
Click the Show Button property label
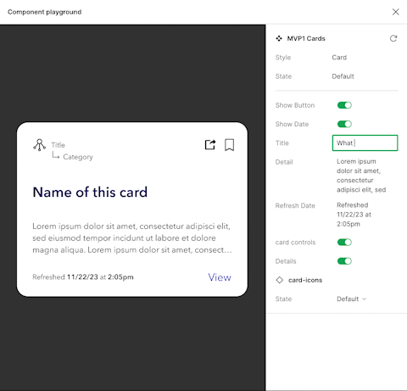(295, 105)
